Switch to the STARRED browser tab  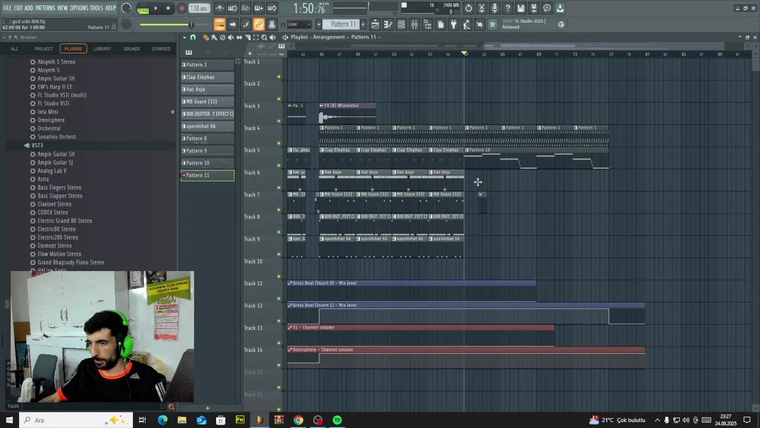click(161, 49)
